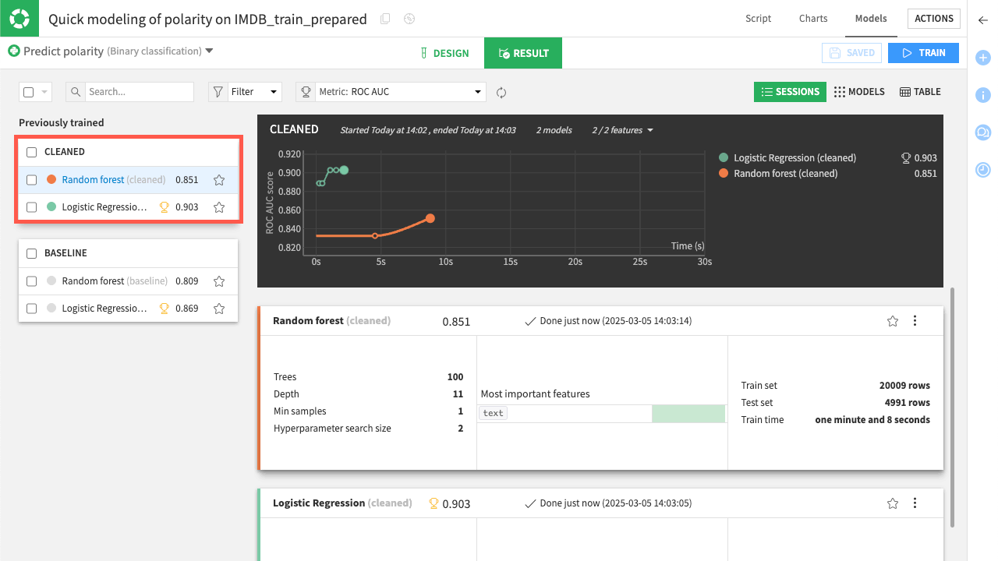Screen dimensions: 998x561
Task: Switch to MODELS view
Action: [x=859, y=92]
